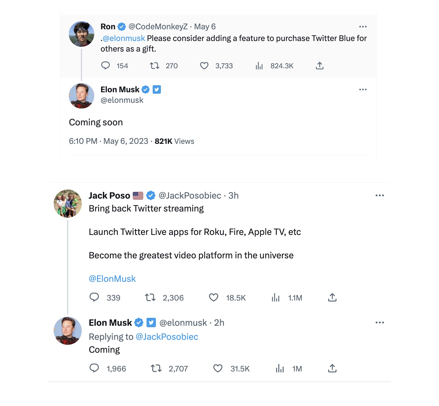Screen dimensions: 439x406
Task: Like Jack Poso's streaming tweet
Action: [x=214, y=297]
